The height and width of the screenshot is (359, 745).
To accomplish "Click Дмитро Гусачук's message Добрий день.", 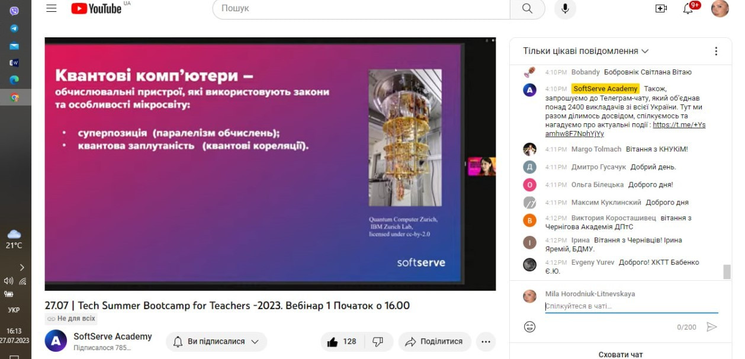I will click(x=653, y=167).
